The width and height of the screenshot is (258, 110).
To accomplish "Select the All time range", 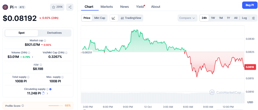I will 236,18.
